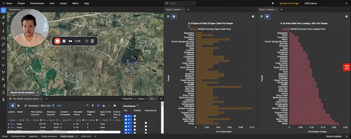The image size is (351, 139).
Task: Go back to Home
Action: (7, 3)
